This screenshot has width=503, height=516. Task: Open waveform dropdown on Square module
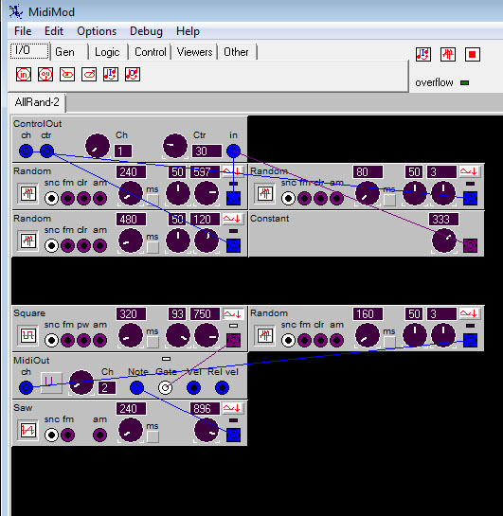point(233,314)
